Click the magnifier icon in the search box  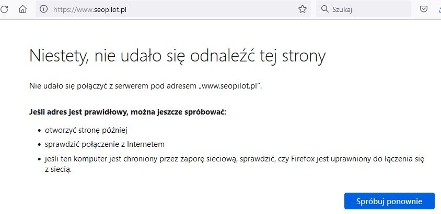pyautogui.click(x=324, y=9)
